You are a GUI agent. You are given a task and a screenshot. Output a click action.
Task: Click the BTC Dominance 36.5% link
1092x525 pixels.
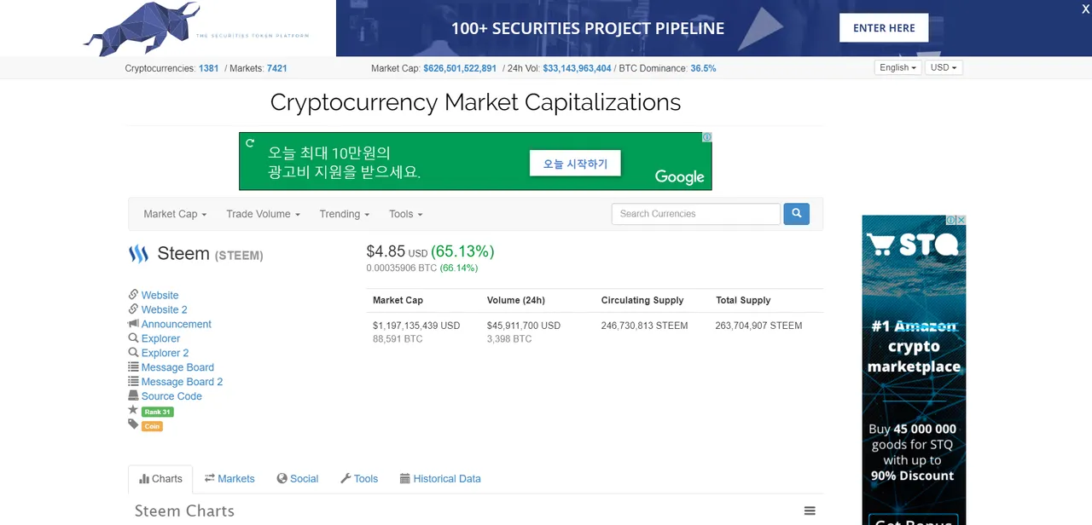tap(703, 68)
